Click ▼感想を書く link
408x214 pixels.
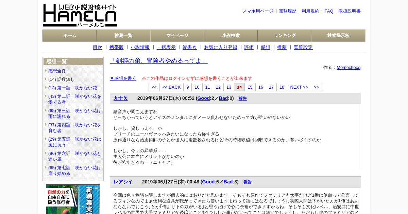(x=123, y=78)
